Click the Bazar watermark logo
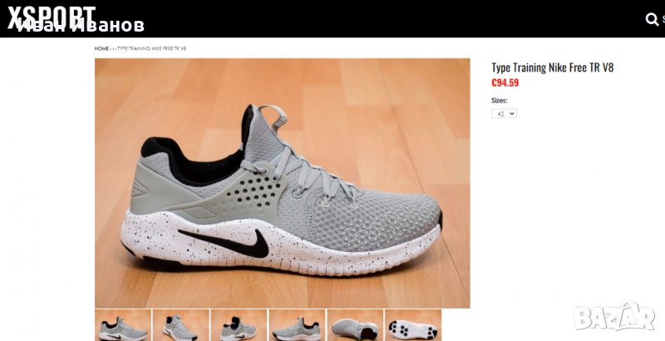The width and height of the screenshot is (665, 341). click(x=614, y=318)
